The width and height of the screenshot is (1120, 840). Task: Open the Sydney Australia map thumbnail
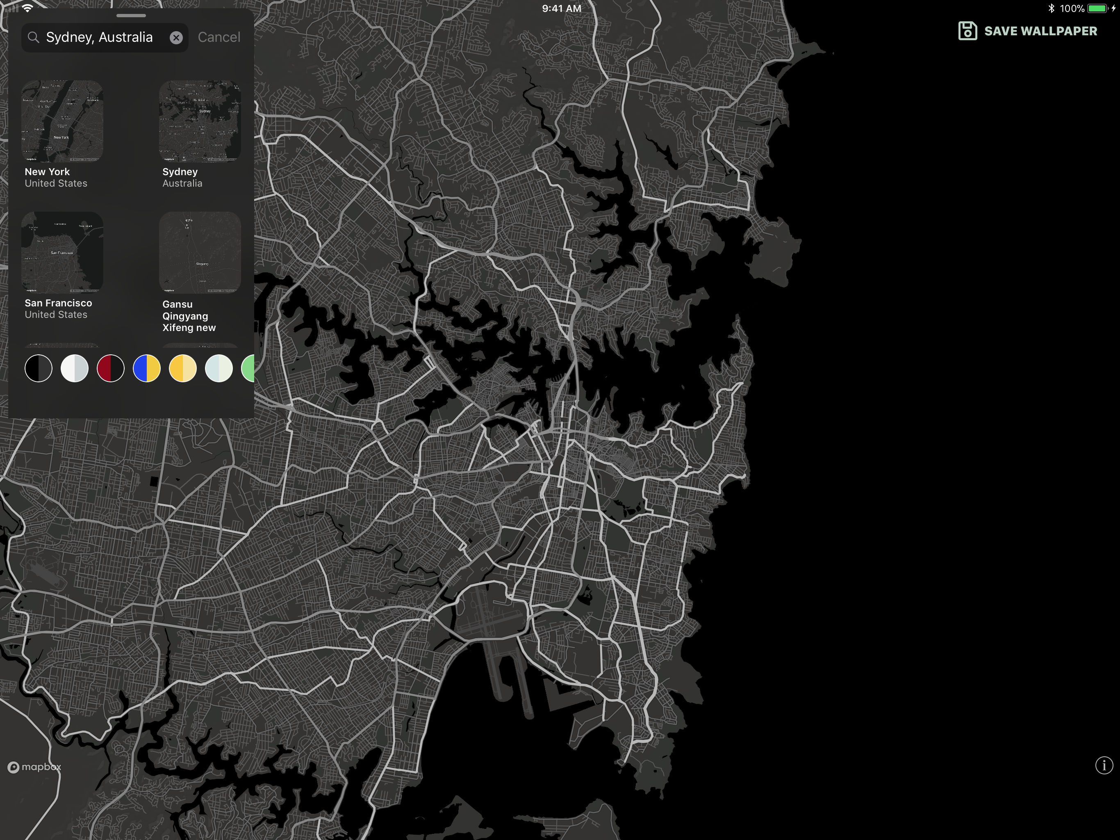click(200, 121)
